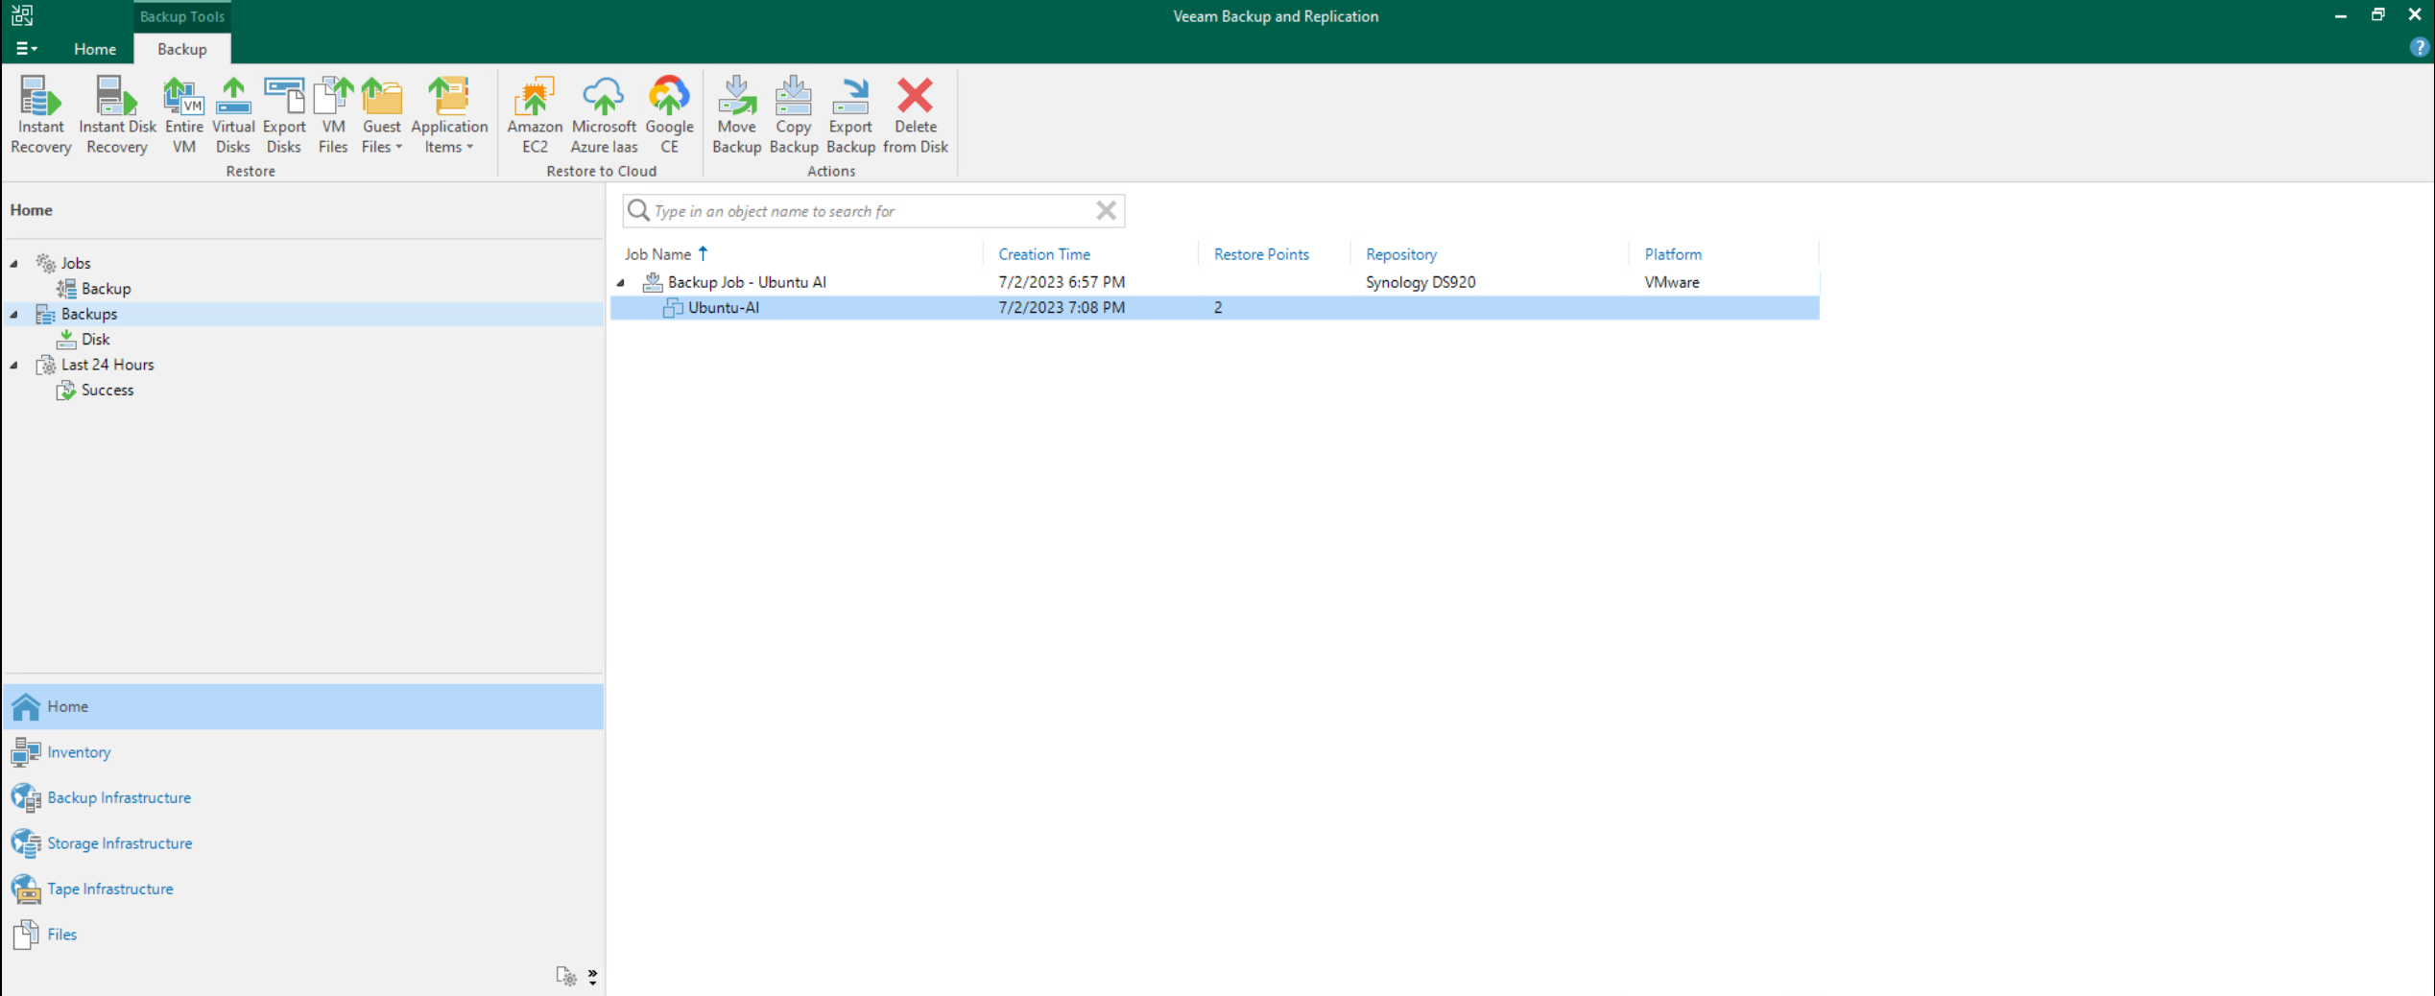The image size is (2435, 996).
Task: Sort by Platform column header
Action: point(1672,254)
